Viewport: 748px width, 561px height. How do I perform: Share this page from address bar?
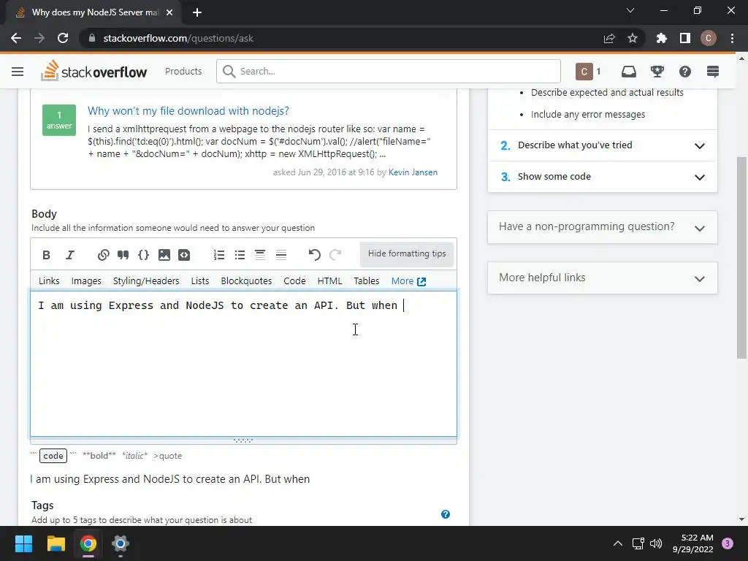pos(609,38)
